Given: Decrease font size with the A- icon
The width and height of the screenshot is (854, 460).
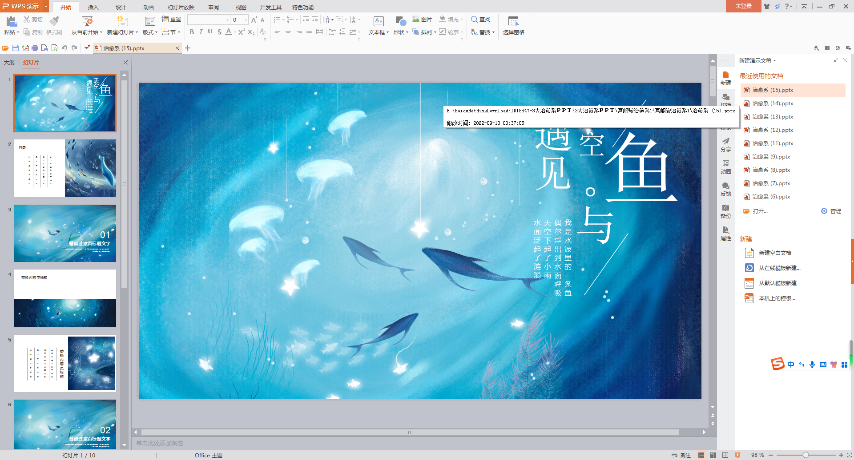Looking at the screenshot, I should (x=263, y=20).
